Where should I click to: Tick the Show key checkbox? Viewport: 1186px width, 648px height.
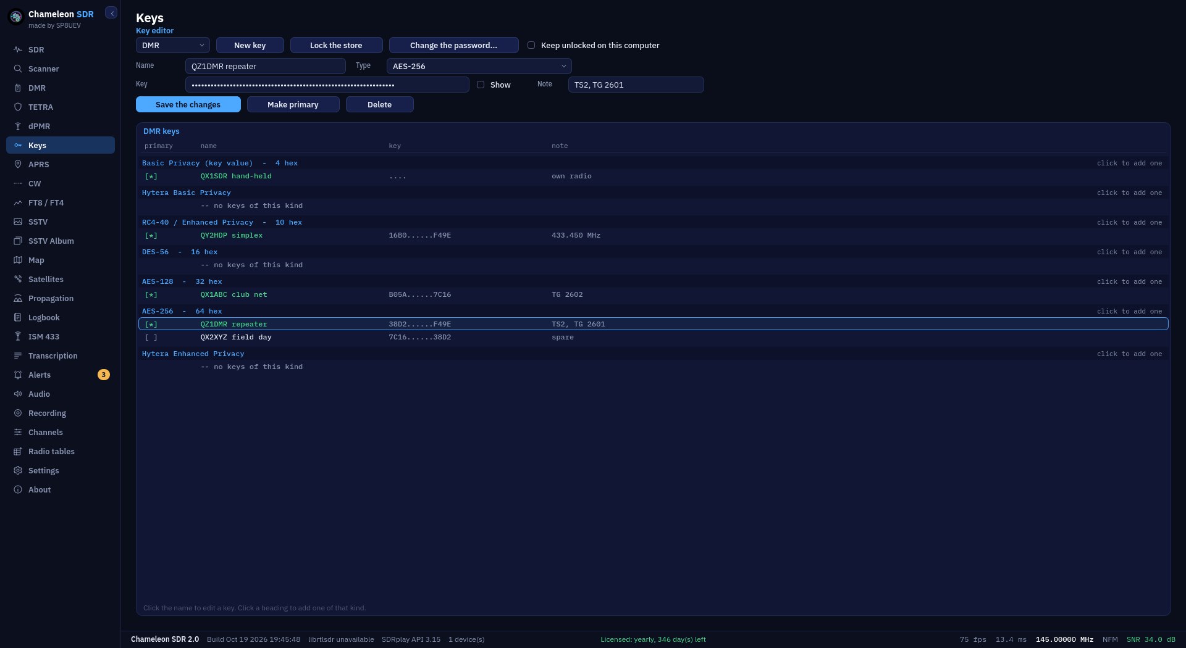(481, 85)
